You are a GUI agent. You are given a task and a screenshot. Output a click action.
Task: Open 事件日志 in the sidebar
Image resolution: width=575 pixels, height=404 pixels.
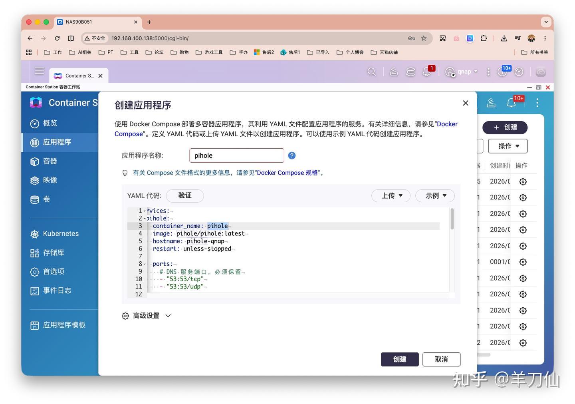[x=60, y=291]
